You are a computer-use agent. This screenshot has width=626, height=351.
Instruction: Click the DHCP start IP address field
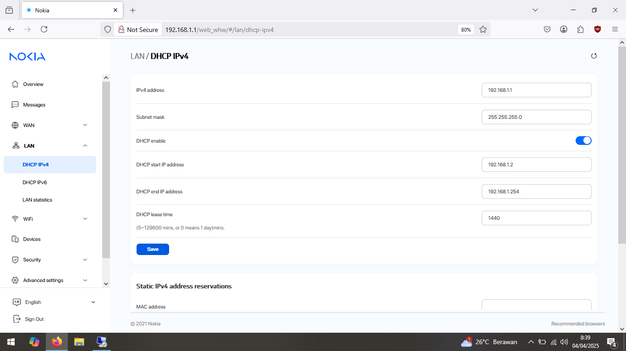pyautogui.click(x=537, y=165)
